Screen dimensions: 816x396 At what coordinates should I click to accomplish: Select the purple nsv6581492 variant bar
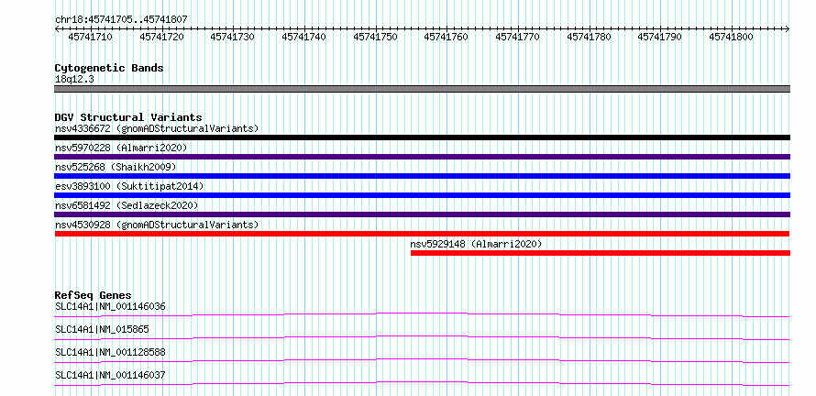[422, 214]
